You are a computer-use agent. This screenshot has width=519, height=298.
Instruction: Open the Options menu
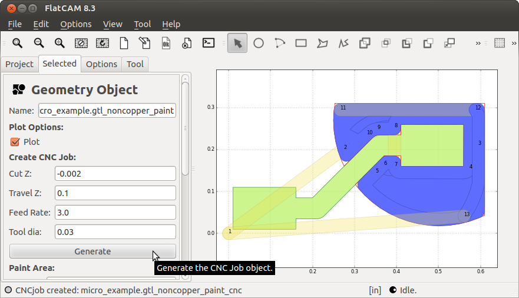click(x=76, y=24)
